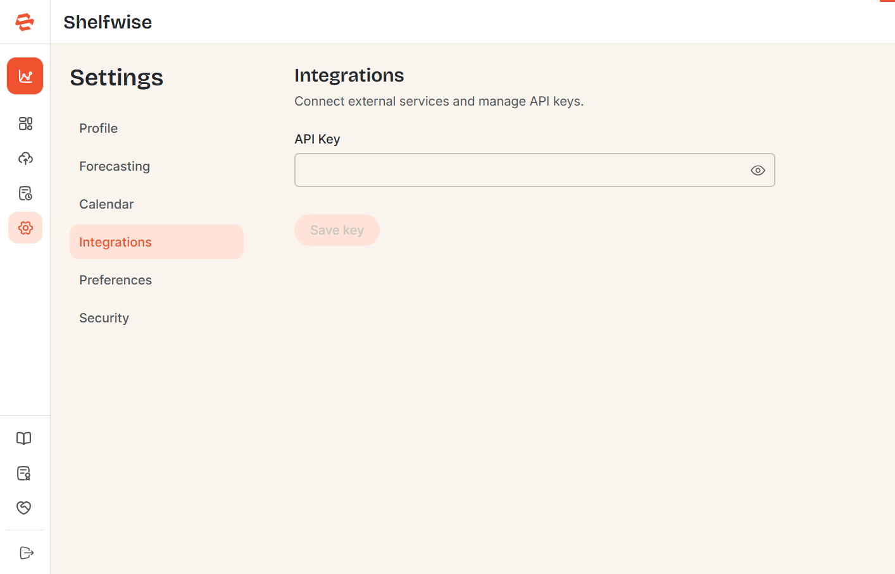Click the Integrations heading
895x574 pixels.
(x=349, y=75)
